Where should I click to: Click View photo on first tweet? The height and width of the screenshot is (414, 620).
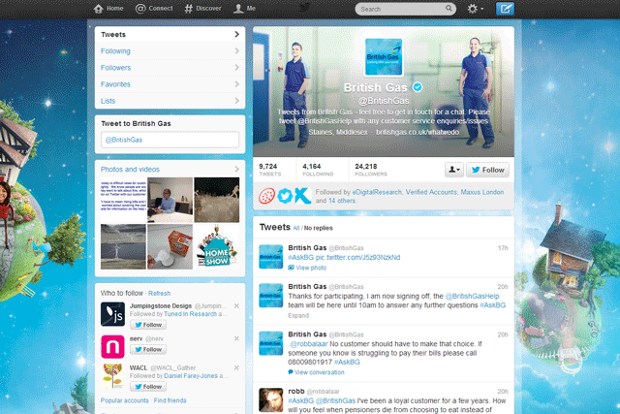tap(307, 268)
